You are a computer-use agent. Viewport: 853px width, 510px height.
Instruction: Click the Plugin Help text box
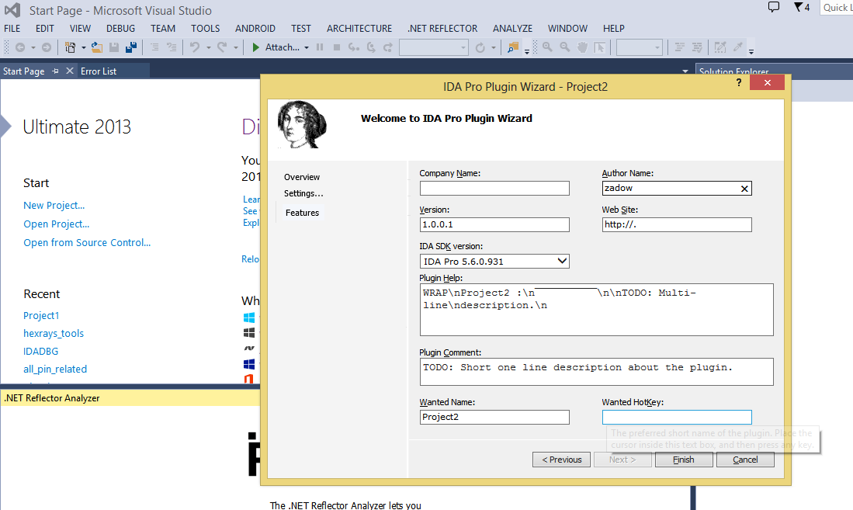[596, 310]
